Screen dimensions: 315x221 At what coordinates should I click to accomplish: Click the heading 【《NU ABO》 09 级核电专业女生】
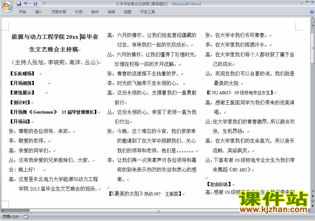tap(240, 93)
